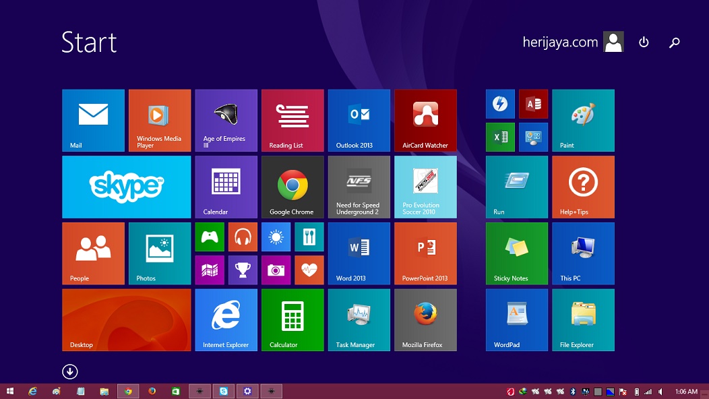Open Need for Speed Underground 2

[359, 187]
